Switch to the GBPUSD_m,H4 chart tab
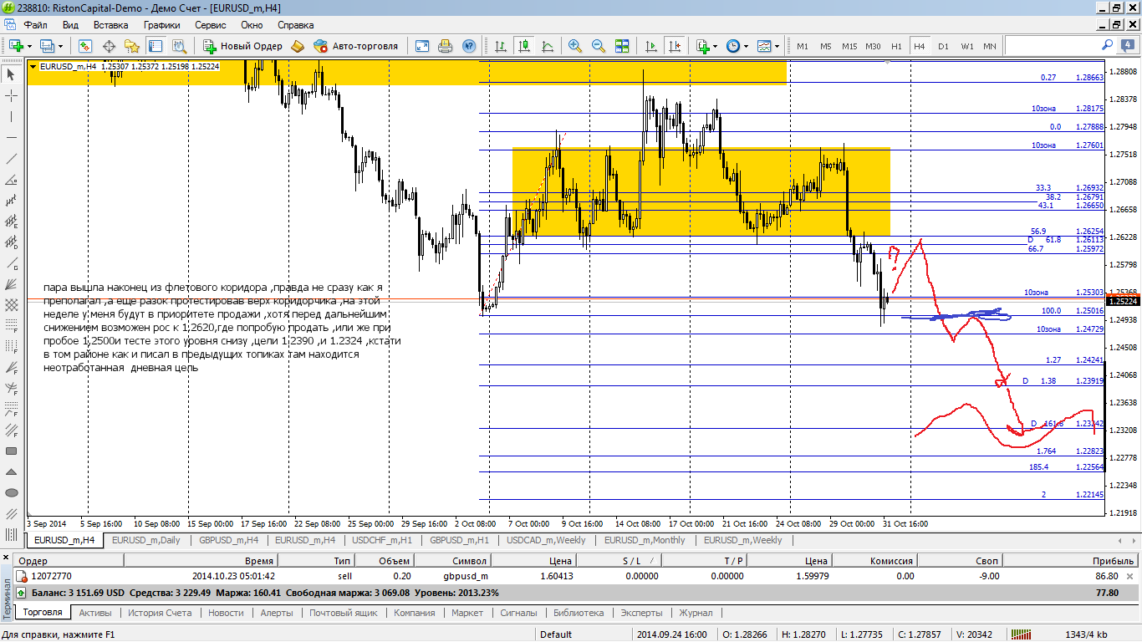The image size is (1142, 642). coord(228,540)
